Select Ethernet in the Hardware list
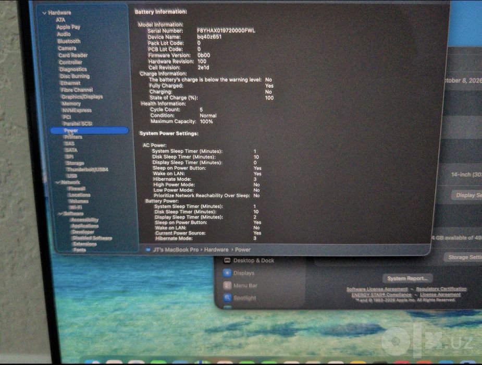Image resolution: width=482 pixels, height=365 pixels. click(x=71, y=83)
